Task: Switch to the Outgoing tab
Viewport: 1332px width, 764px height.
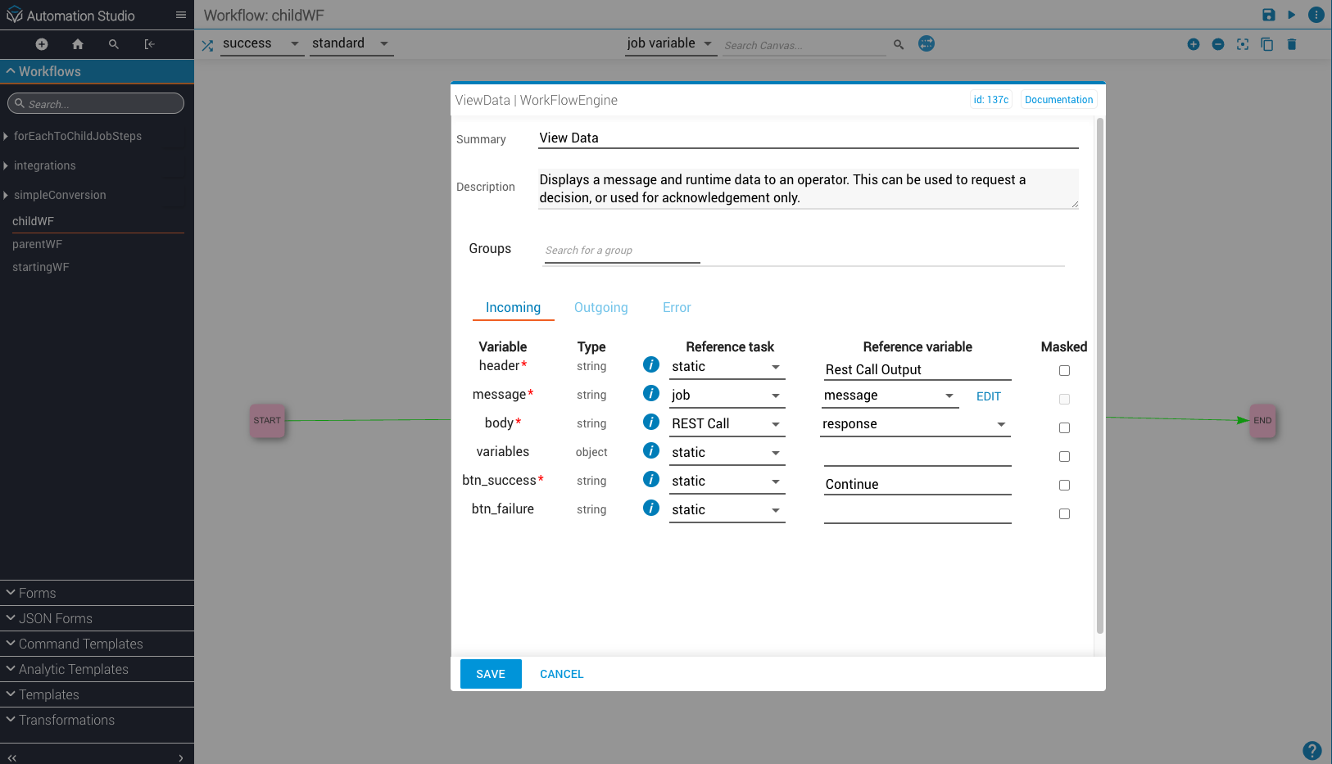Action: [x=600, y=308]
